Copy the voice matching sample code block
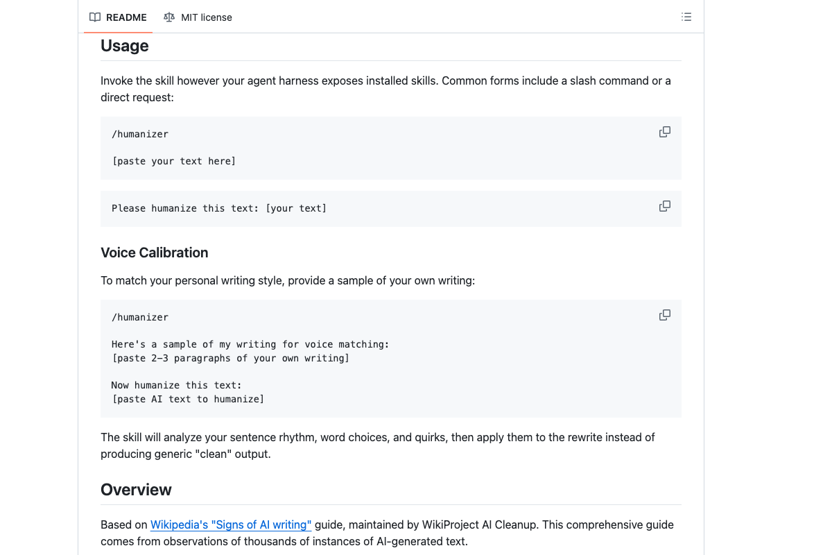The image size is (832, 555). click(x=665, y=315)
